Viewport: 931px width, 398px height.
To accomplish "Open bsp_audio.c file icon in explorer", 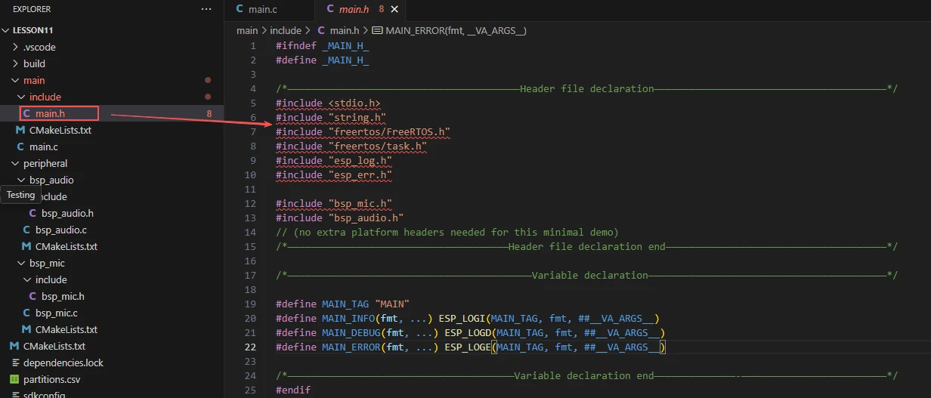I will (x=27, y=230).
